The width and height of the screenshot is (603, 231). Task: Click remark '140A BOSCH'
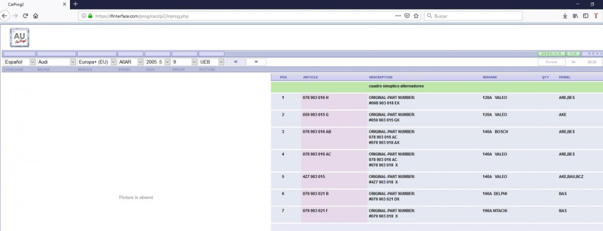tap(495, 131)
